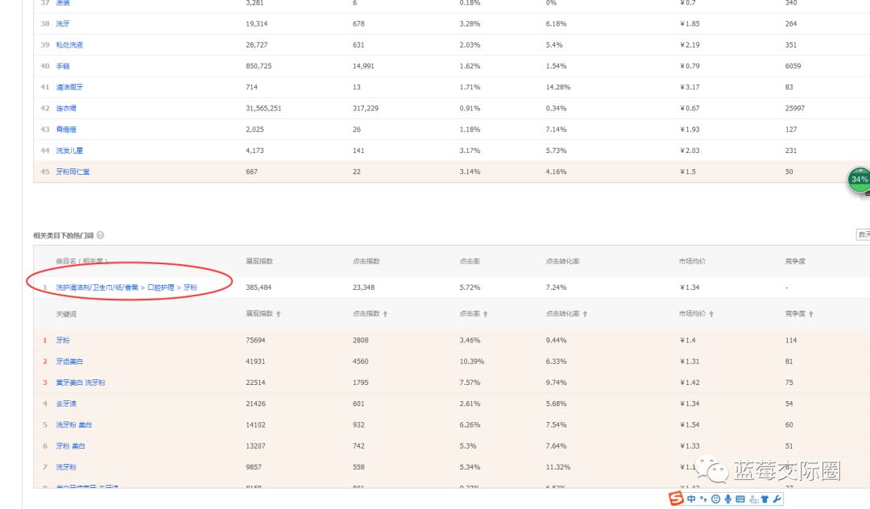Select impression value 75694 for 牙粉
Screen dimensions: 870x509
(255, 340)
